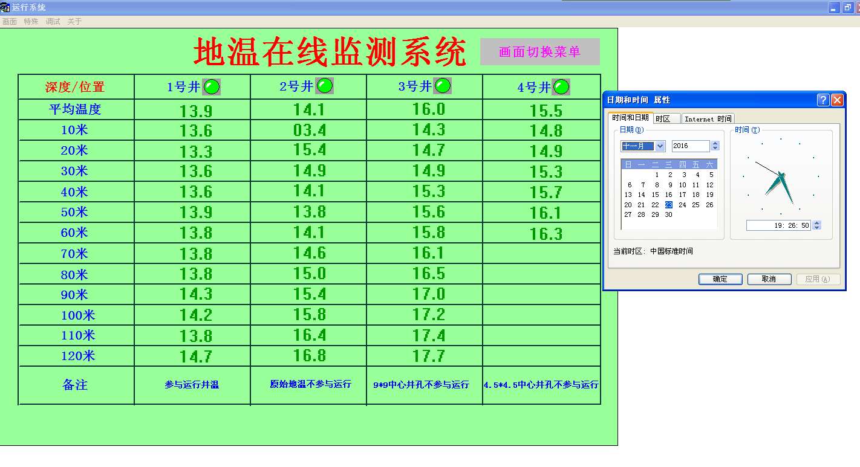
Task: Decrease the time using the down spinner arrow
Action: tap(817, 228)
